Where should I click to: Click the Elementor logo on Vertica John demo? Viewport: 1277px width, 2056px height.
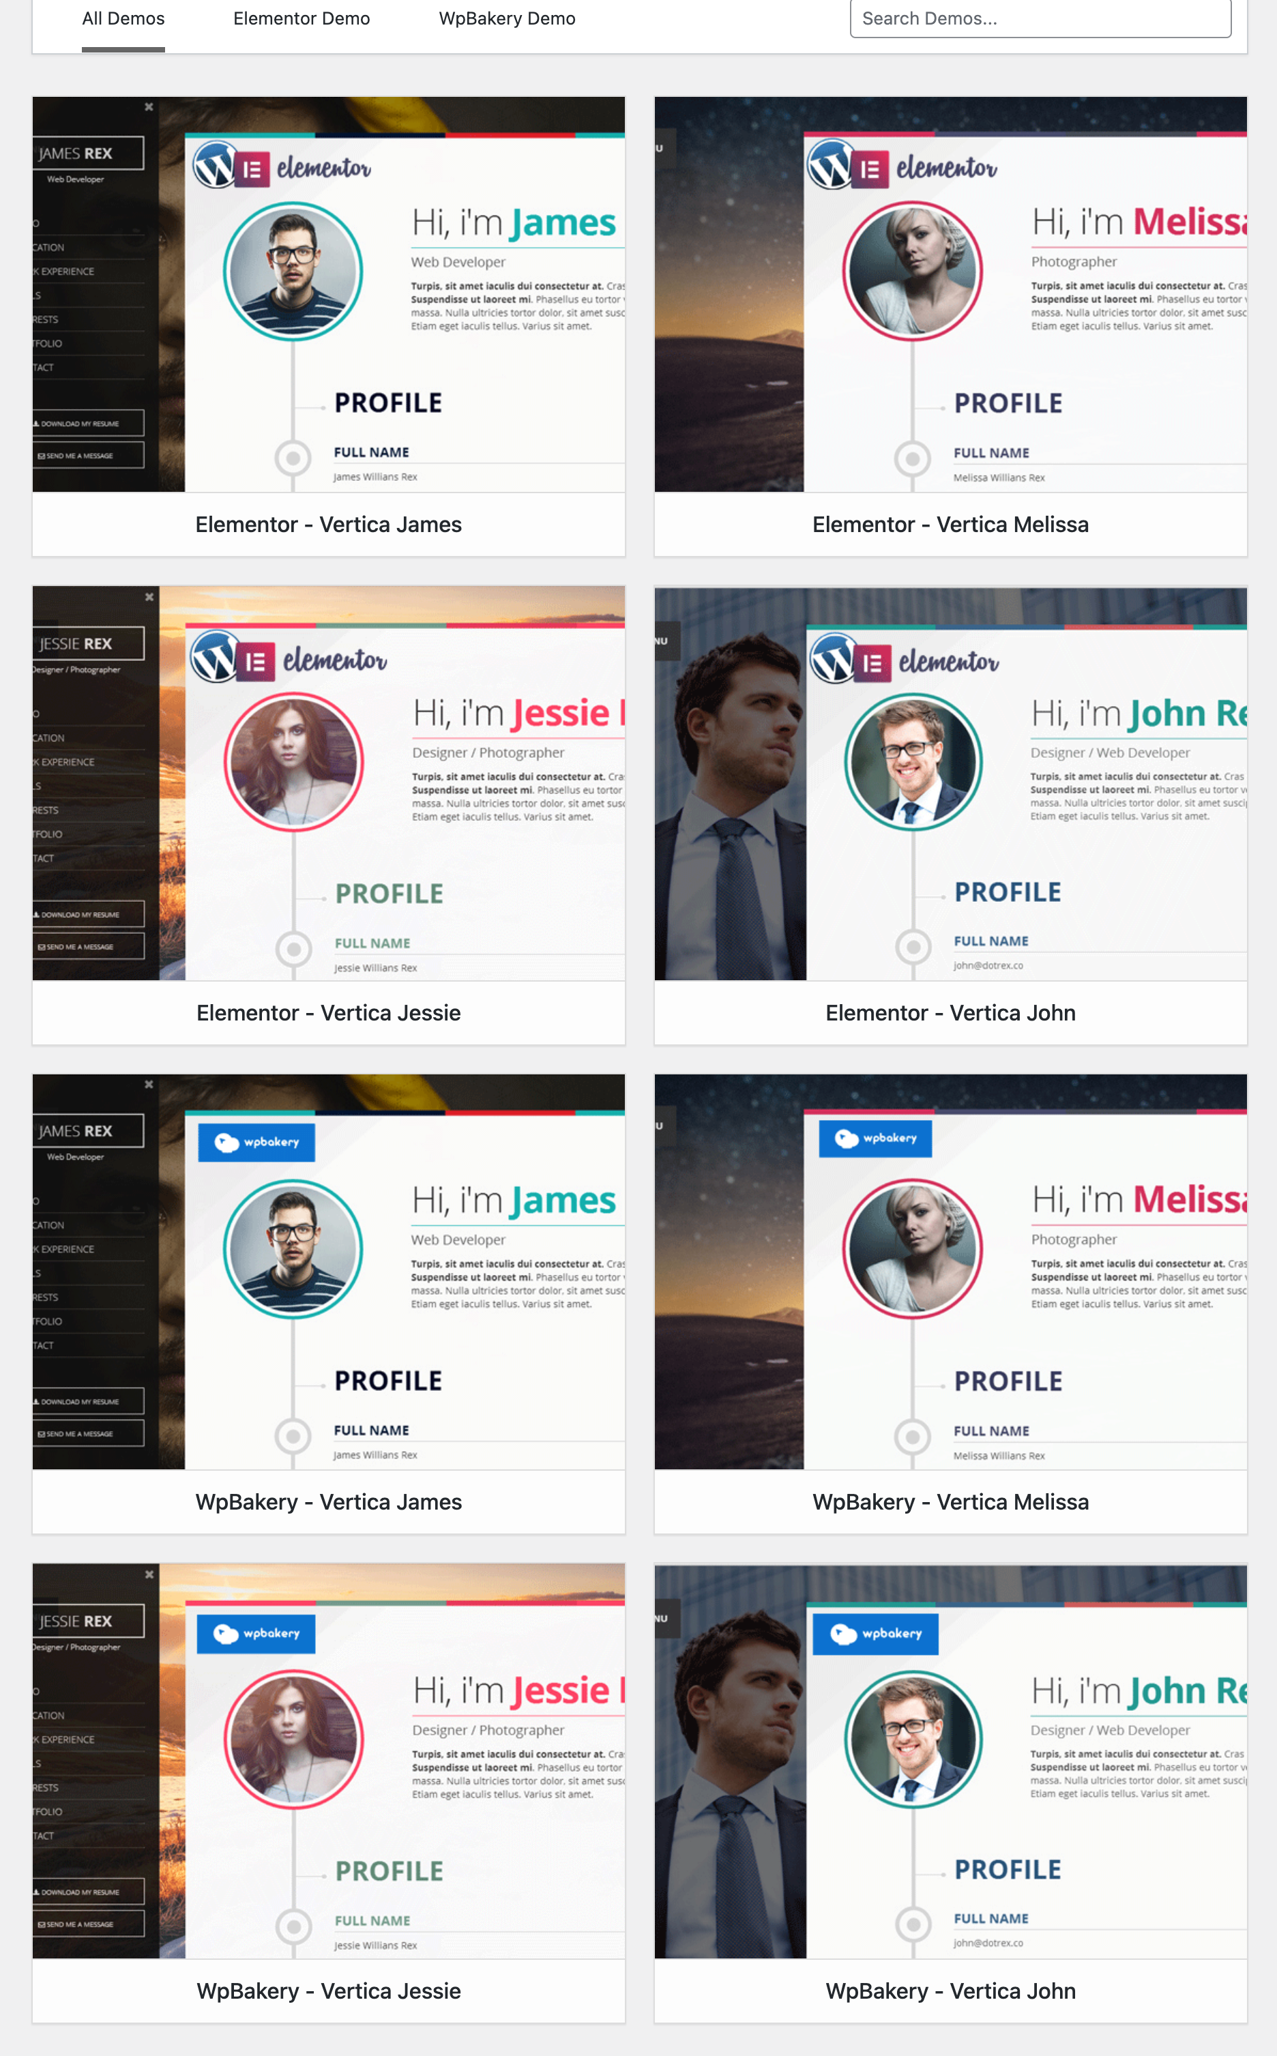point(905,660)
